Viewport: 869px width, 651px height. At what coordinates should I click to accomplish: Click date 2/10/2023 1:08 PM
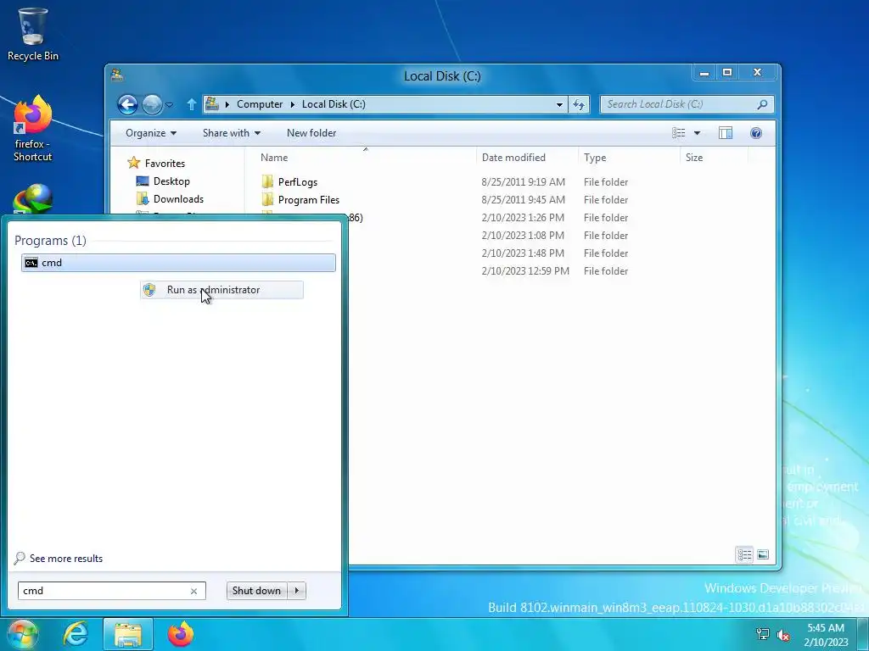523,236
